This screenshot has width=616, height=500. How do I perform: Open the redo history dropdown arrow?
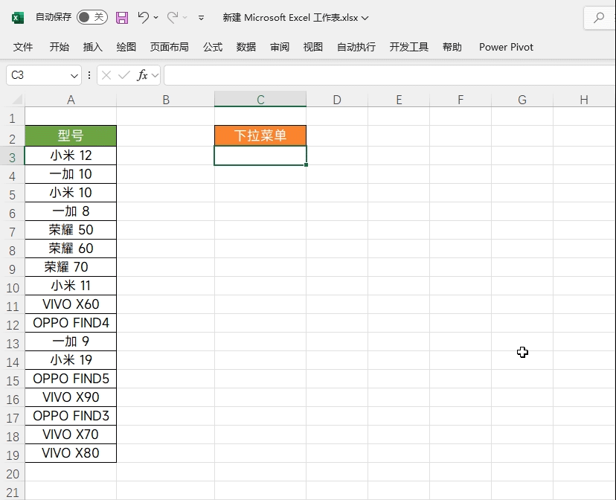point(185,18)
